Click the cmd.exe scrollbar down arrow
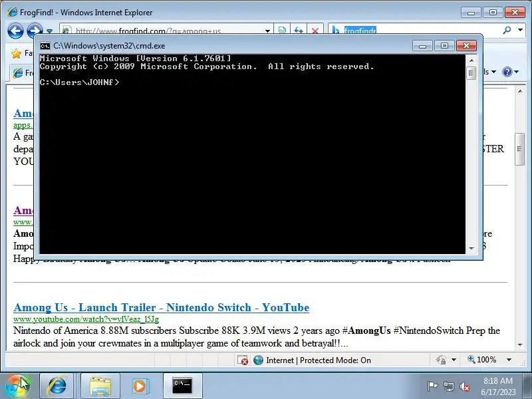Image resolution: width=532 pixels, height=399 pixels. pyautogui.click(x=471, y=248)
